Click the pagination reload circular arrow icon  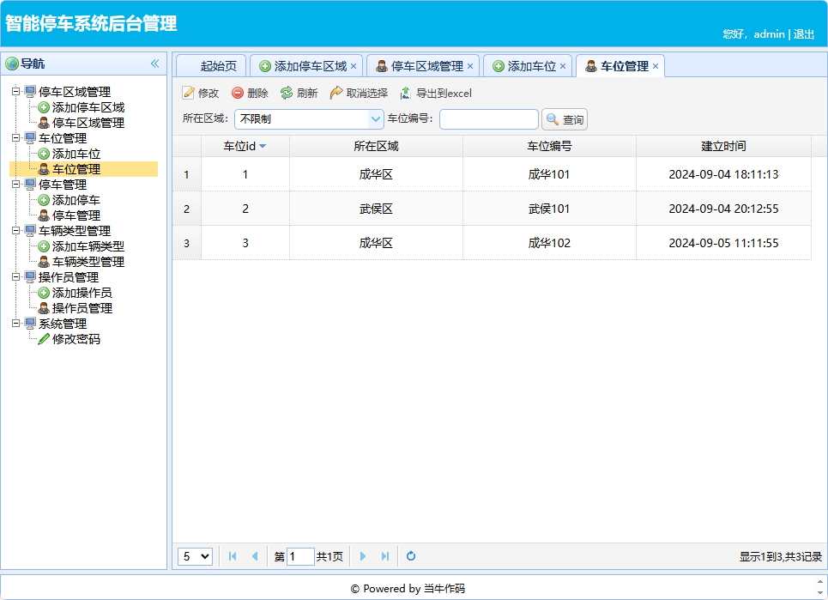click(x=410, y=556)
